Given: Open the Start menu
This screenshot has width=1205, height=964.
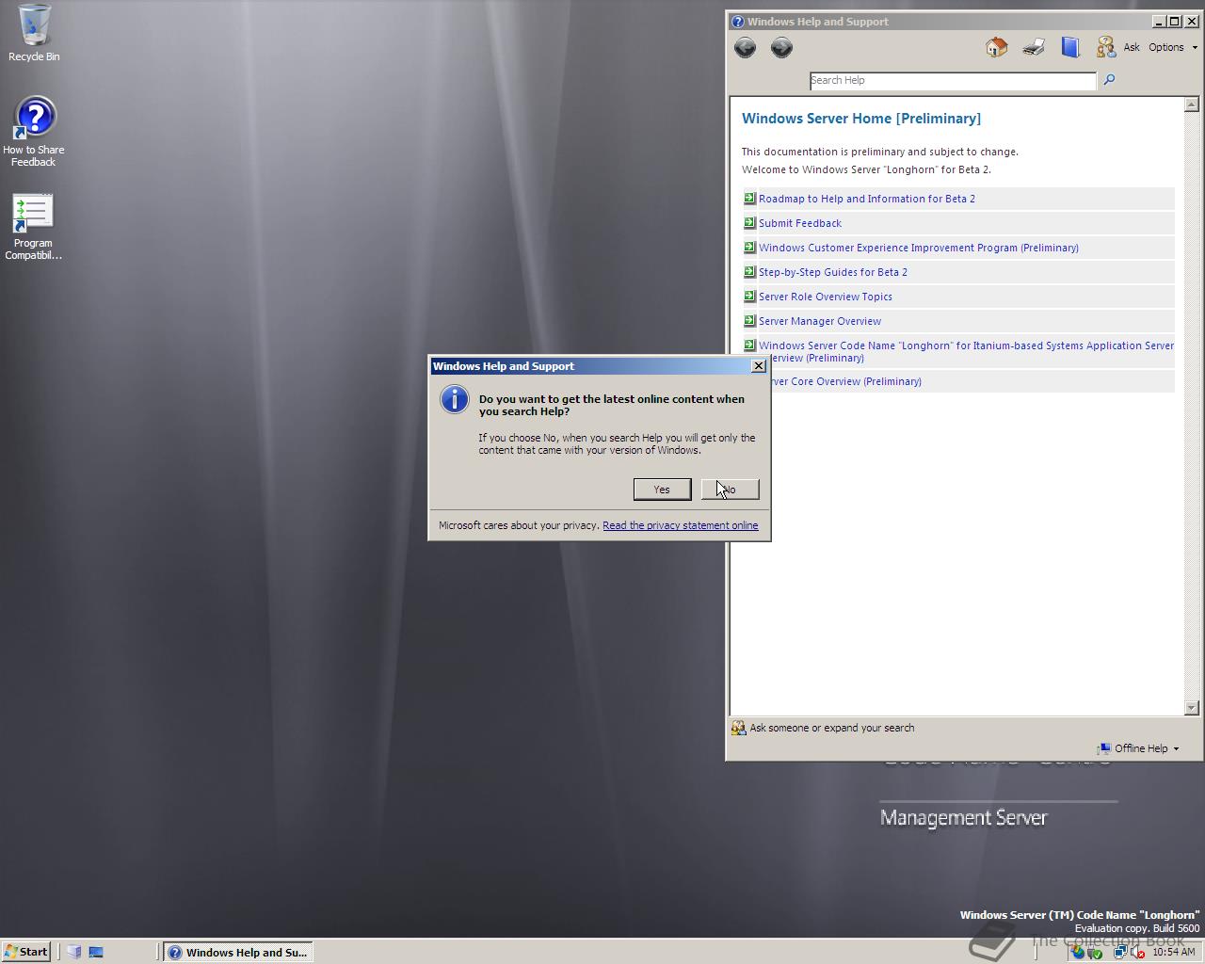Looking at the screenshot, I should pos(26,952).
